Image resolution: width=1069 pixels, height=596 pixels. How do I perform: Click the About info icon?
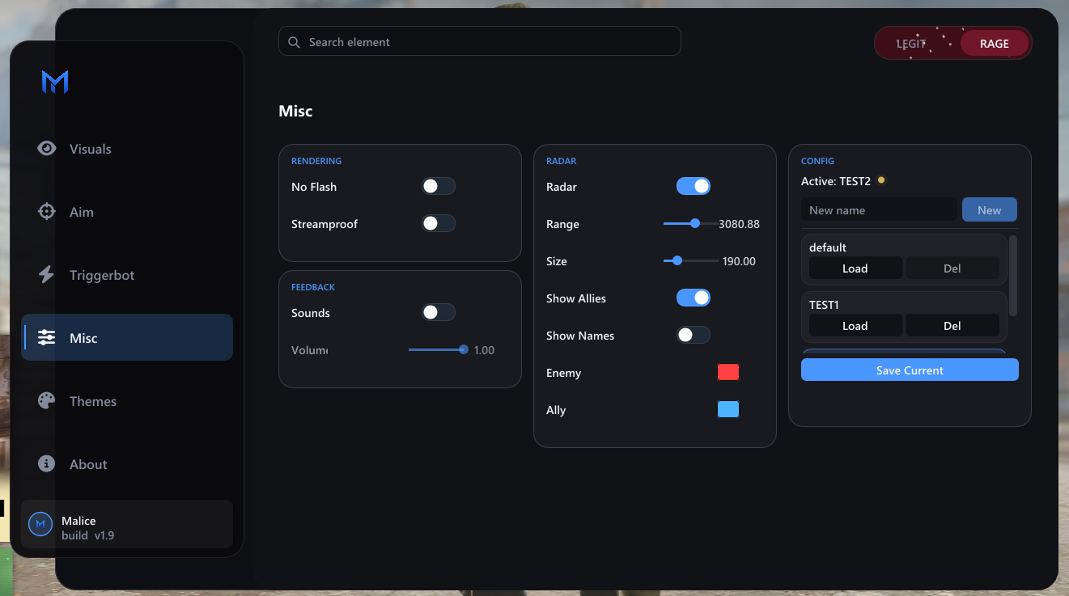(47, 463)
